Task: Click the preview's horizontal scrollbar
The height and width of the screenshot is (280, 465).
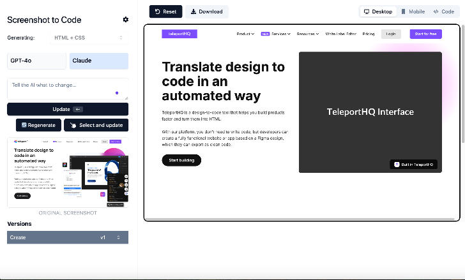Action: coord(300,219)
